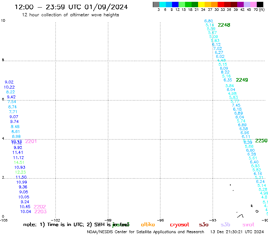Click the 'note: 1) Time is in UTC' text
268x235 pixels.
(54, 225)
